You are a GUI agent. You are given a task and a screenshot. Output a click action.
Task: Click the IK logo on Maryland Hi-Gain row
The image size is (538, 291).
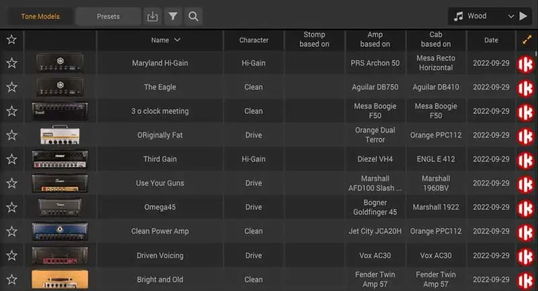525,63
